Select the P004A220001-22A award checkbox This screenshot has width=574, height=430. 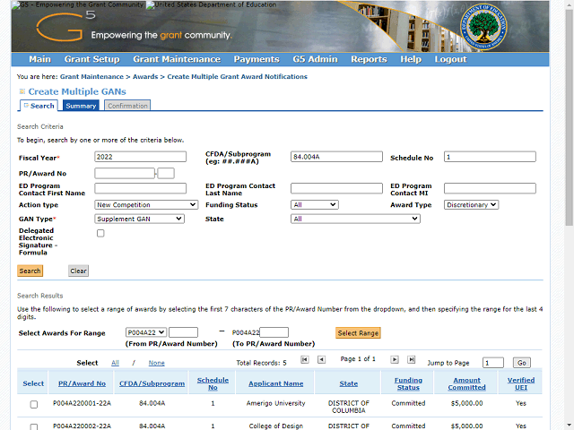(x=34, y=404)
